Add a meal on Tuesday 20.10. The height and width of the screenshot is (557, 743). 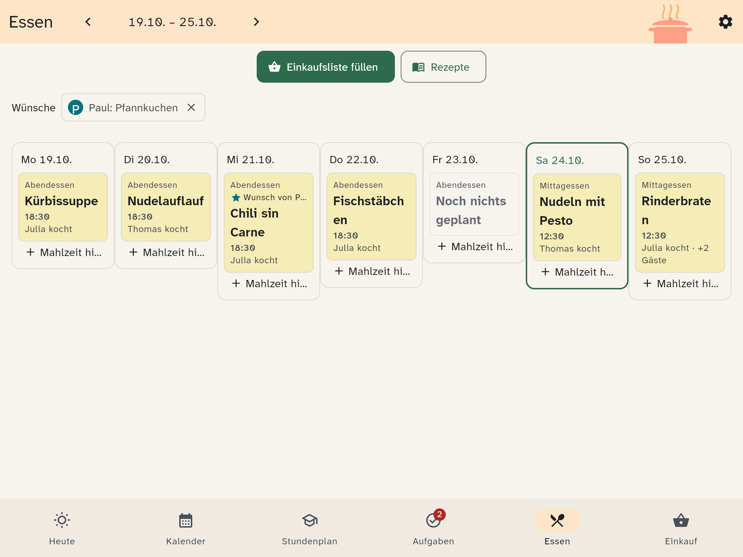point(166,252)
